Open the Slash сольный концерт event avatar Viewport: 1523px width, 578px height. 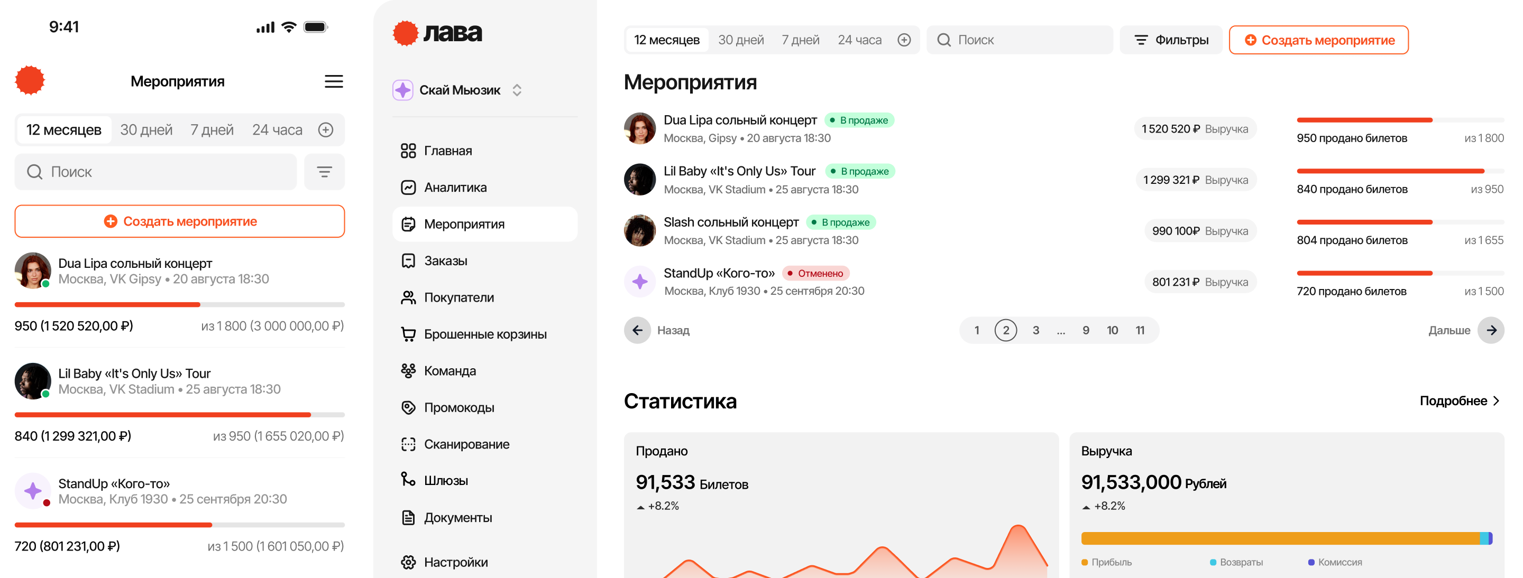click(640, 231)
